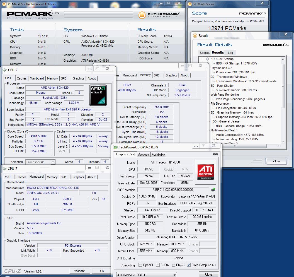Click the PCMark05 main window title icon

4,4
